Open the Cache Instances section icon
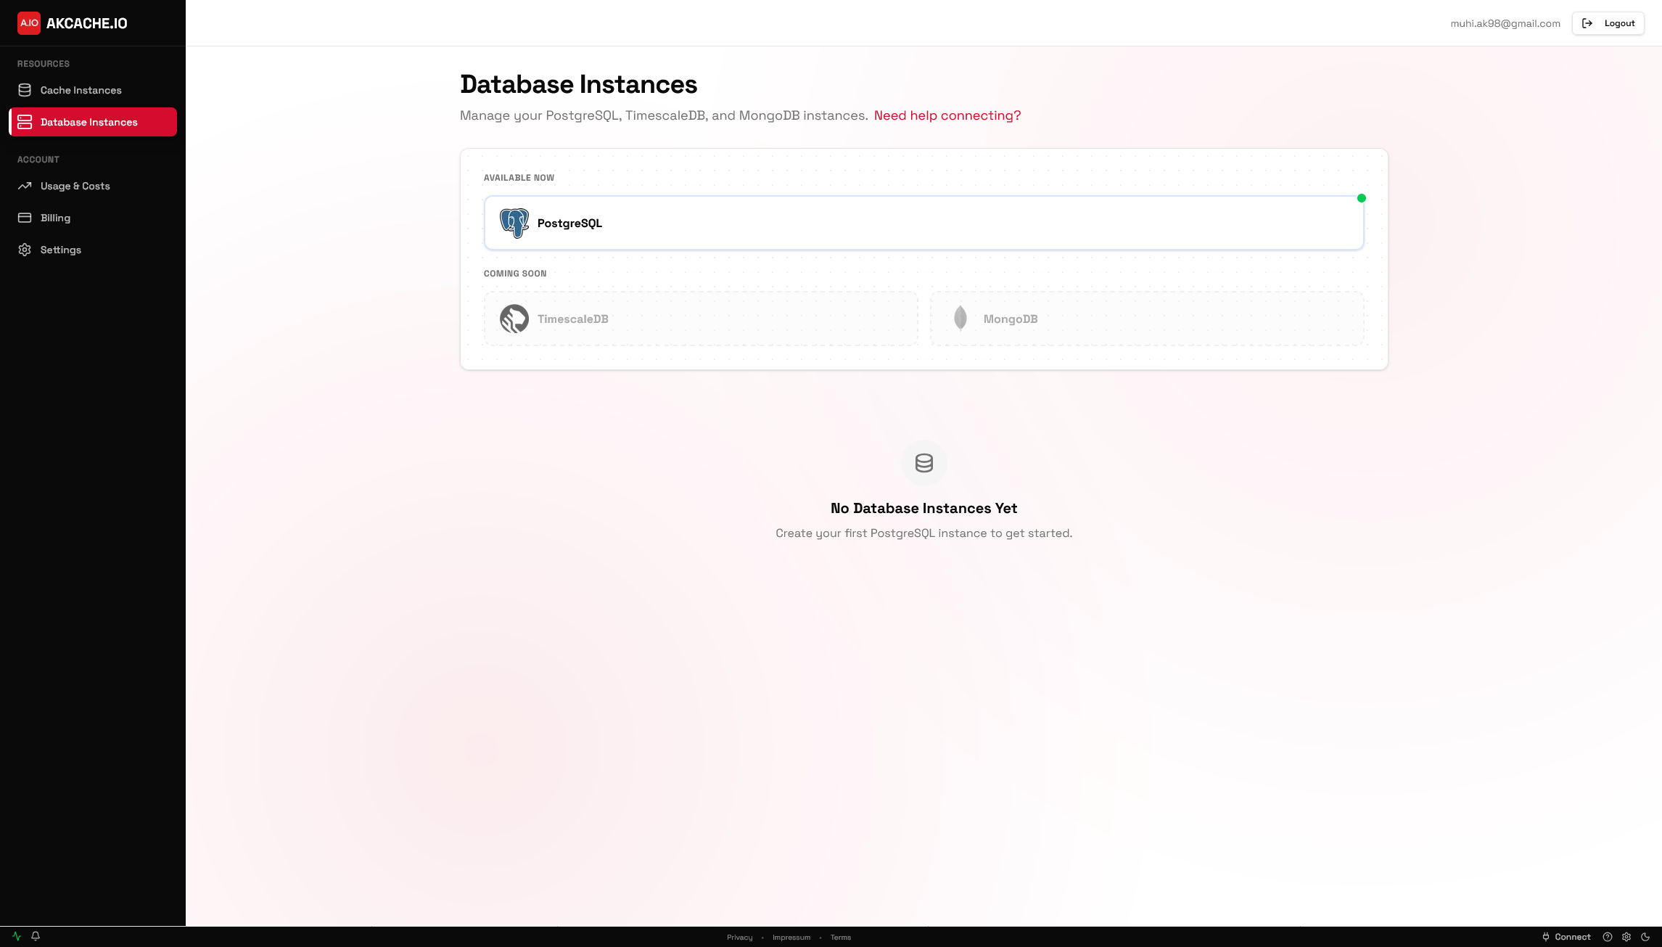 25,89
